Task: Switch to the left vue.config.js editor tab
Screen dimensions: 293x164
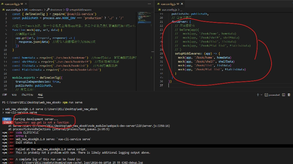Action: coord(13,3)
